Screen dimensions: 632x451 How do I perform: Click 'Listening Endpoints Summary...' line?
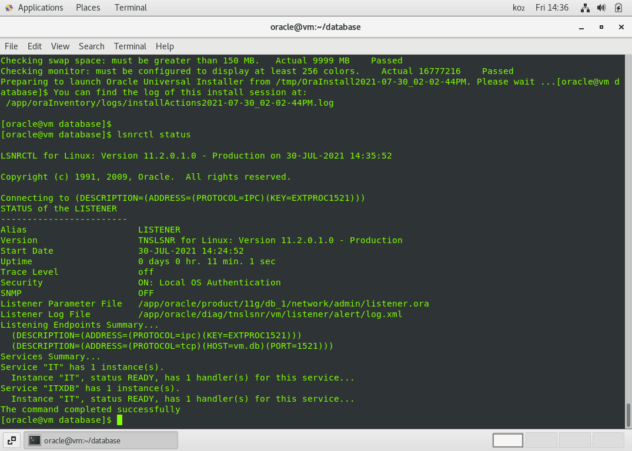coord(80,325)
